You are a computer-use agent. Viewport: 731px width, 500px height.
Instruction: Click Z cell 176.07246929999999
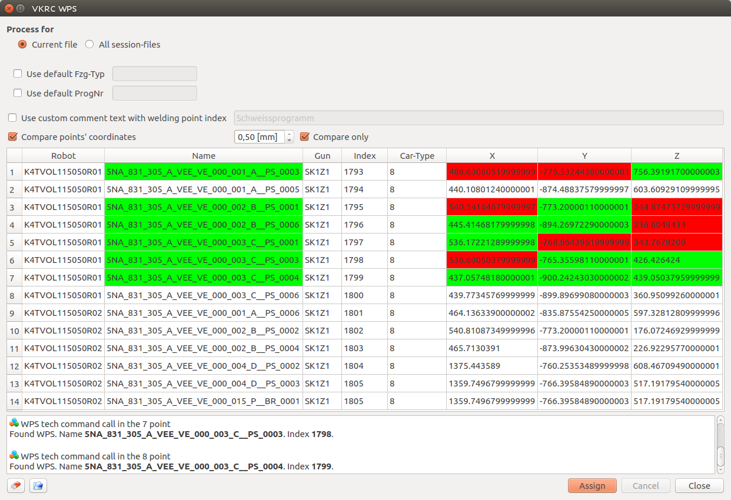(677, 331)
